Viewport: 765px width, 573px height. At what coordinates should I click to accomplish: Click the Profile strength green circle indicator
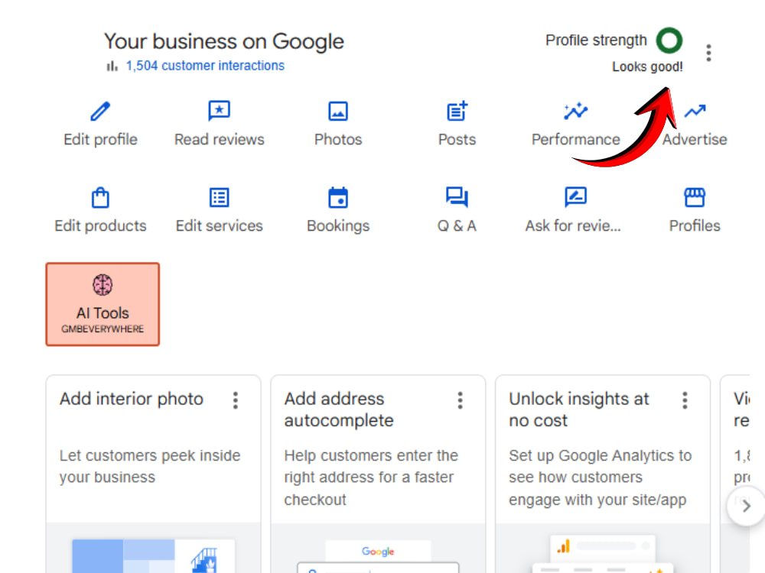[669, 40]
